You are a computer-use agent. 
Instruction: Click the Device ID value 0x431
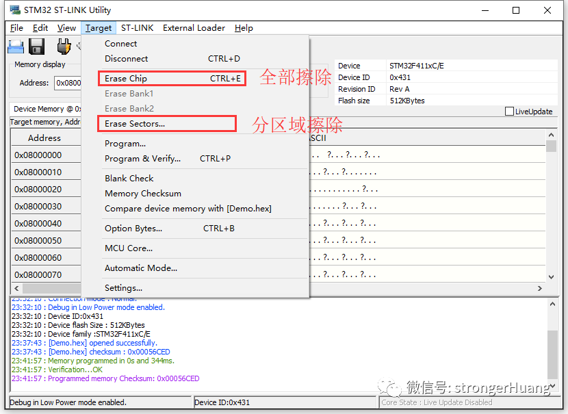400,77
